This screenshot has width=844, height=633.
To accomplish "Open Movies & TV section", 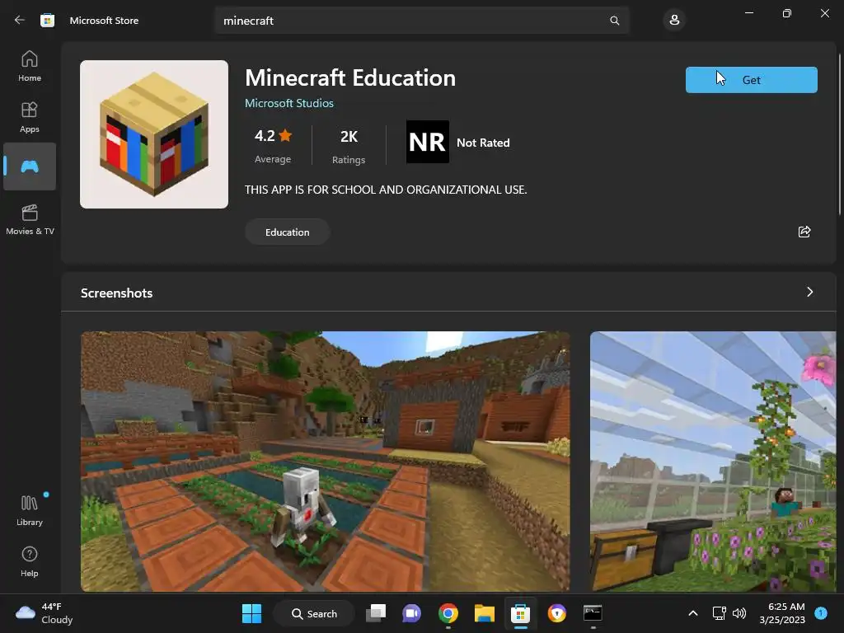I will tap(30, 219).
